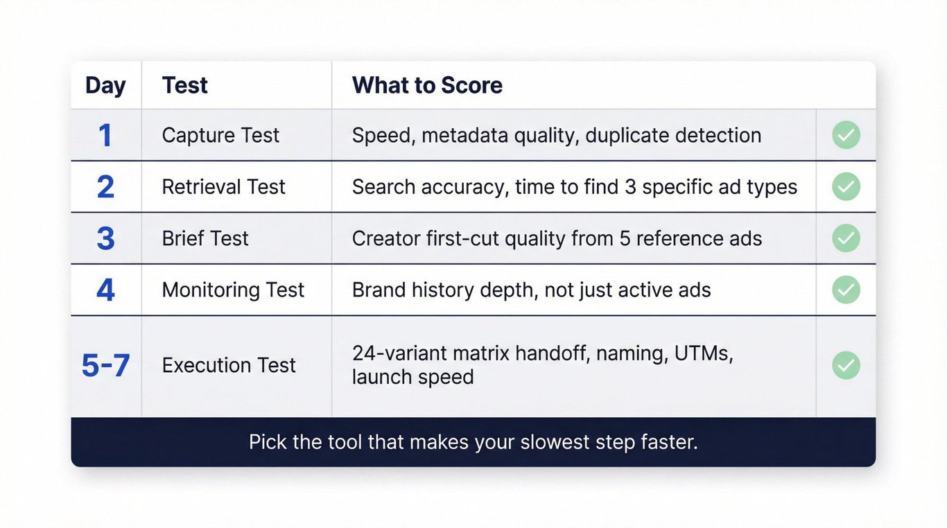
Task: Select the Test column header
Action: click(185, 85)
